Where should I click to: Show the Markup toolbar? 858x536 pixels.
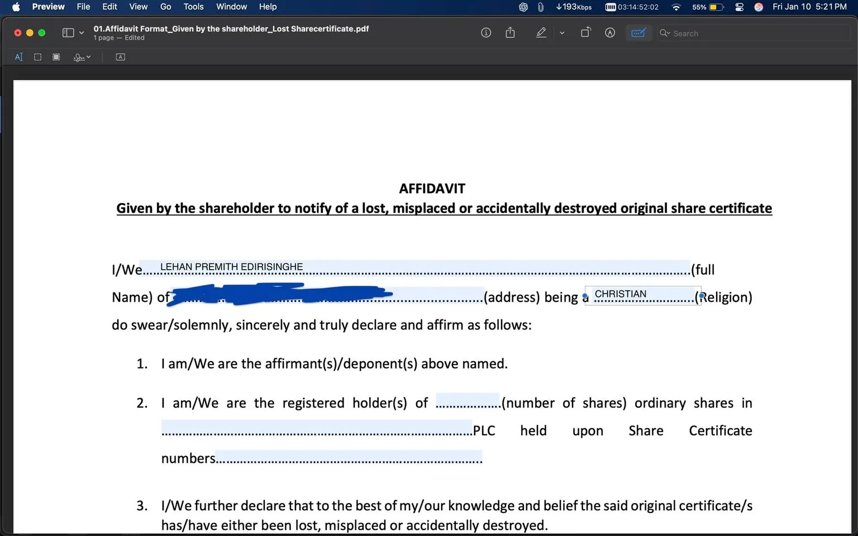coord(609,32)
